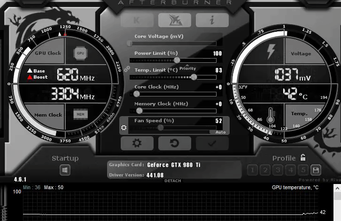Click the GPU chip icon in the gauge

pyautogui.click(x=80, y=53)
